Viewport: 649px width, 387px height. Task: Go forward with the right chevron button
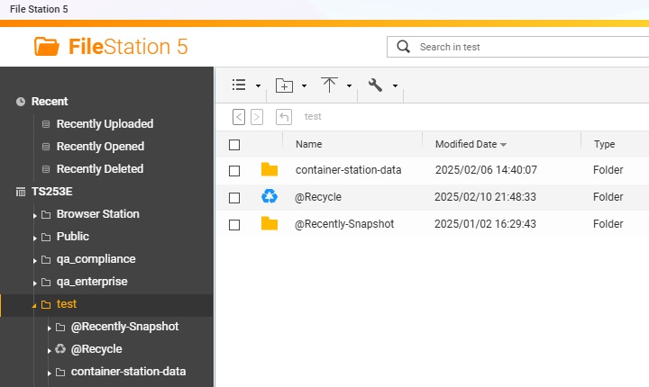[x=257, y=117]
